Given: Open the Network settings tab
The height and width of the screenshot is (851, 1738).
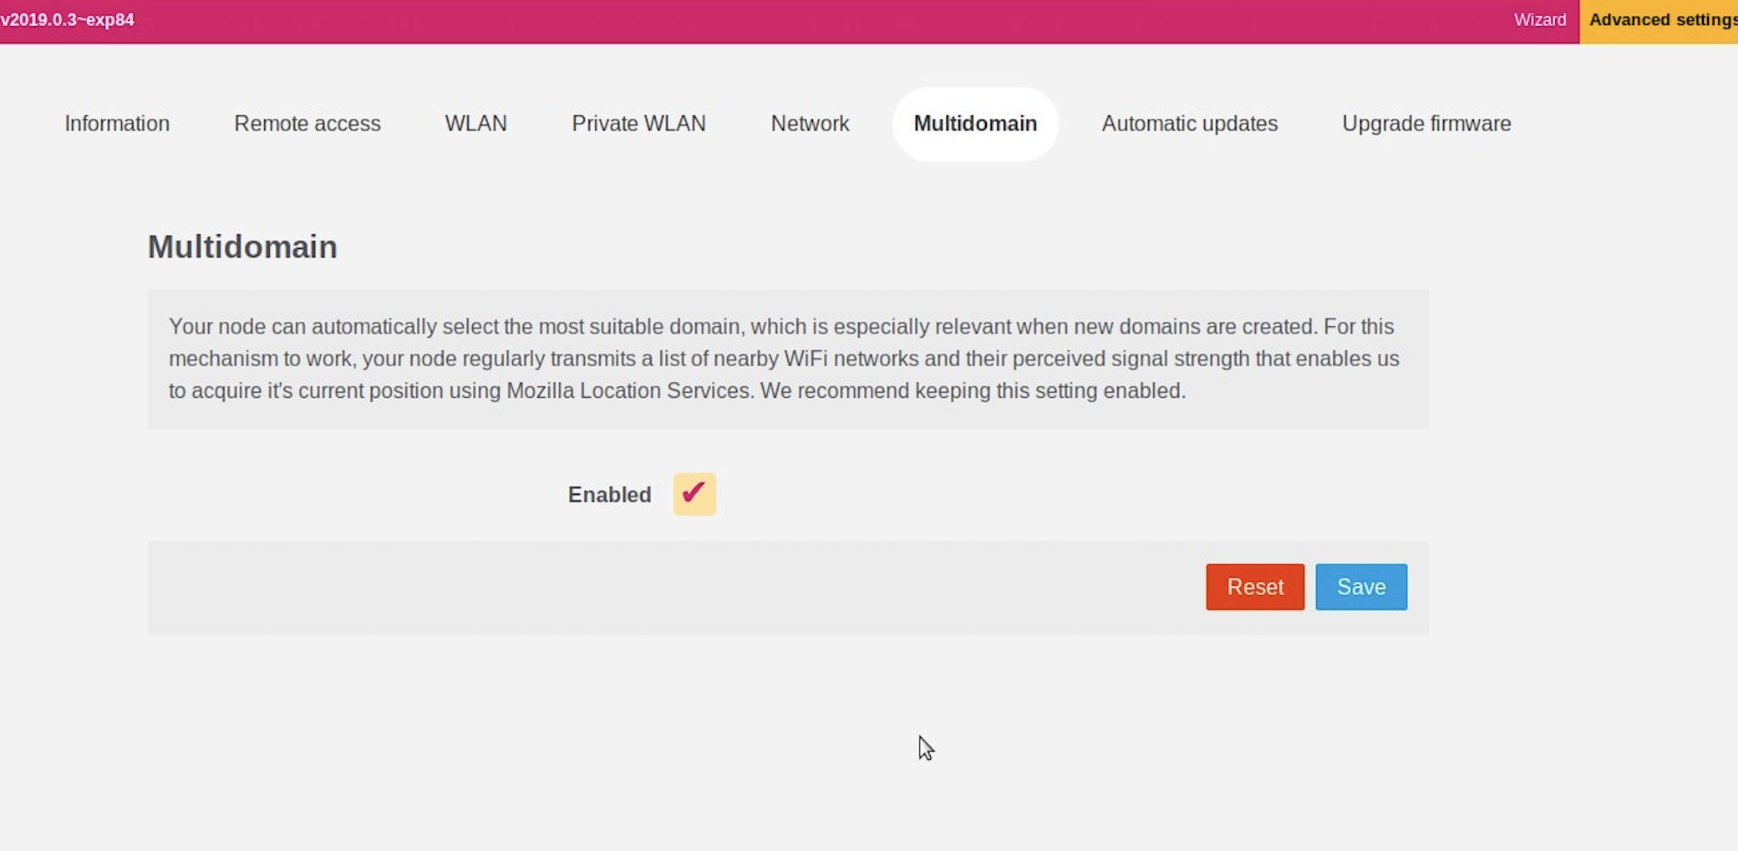Looking at the screenshot, I should 810,124.
